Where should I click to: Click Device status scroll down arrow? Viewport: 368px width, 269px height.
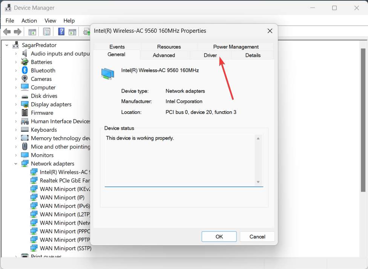(258, 182)
